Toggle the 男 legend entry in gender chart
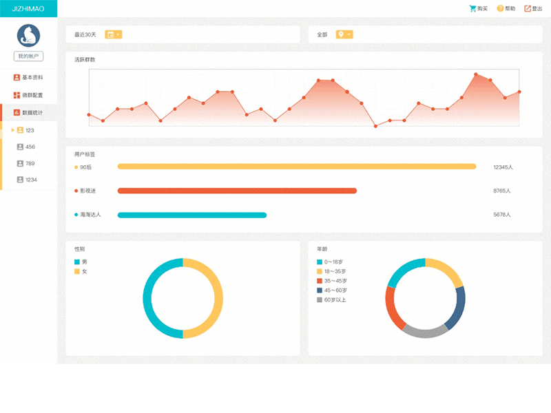551x413 pixels. click(x=77, y=262)
